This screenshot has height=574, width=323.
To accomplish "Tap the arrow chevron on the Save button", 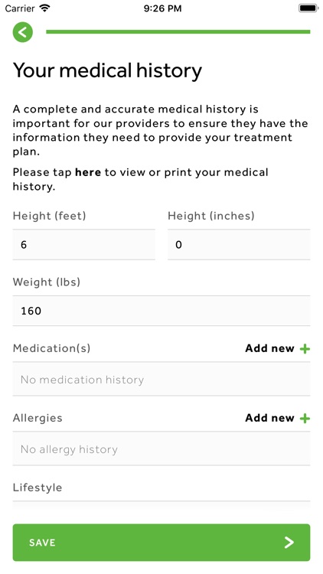I will (x=289, y=542).
